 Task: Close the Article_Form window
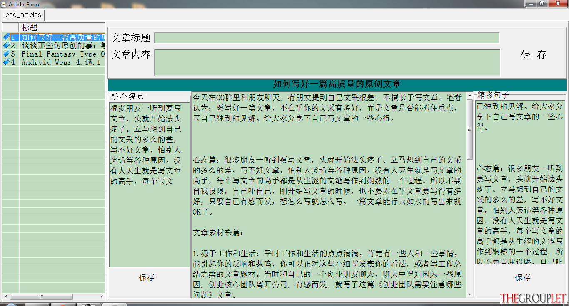click(x=557, y=4)
